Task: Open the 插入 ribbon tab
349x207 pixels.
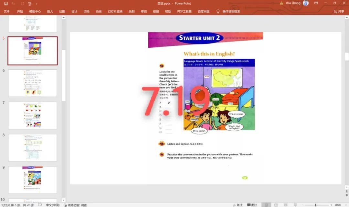Action: click(50, 11)
